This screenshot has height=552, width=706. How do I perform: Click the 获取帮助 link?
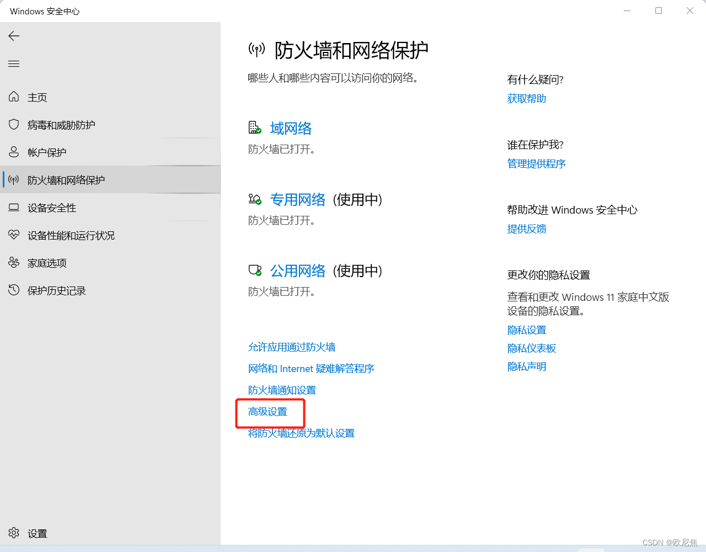click(x=527, y=99)
